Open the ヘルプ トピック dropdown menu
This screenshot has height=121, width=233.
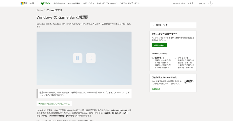[x=89, y=3]
